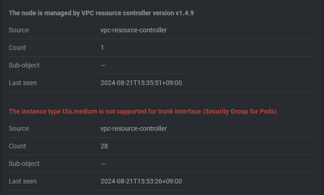Click Sub-object label in the v1.4.9 event
This screenshot has width=324, height=195.
(24, 65)
